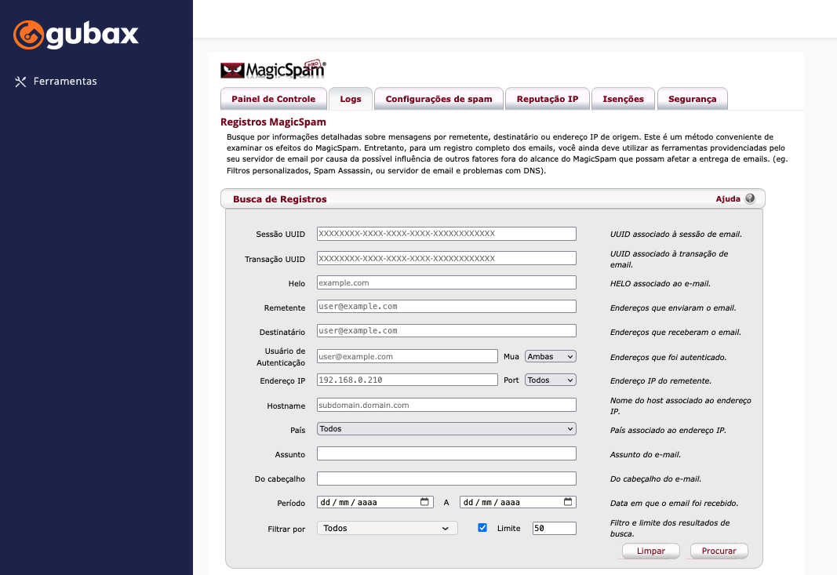Focus the Sessão UUID field
837x575 pixels.
click(446, 233)
